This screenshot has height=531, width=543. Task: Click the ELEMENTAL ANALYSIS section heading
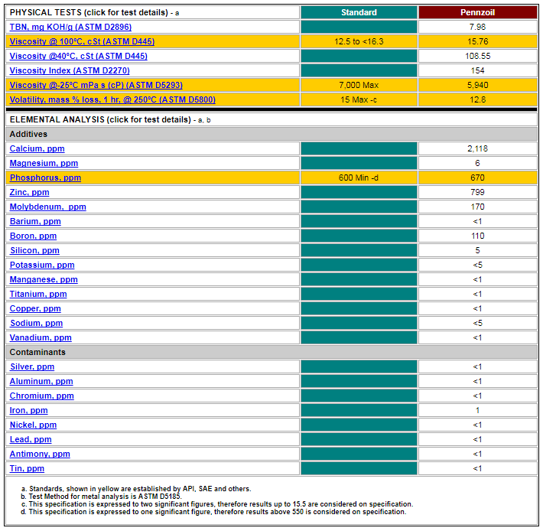110,119
